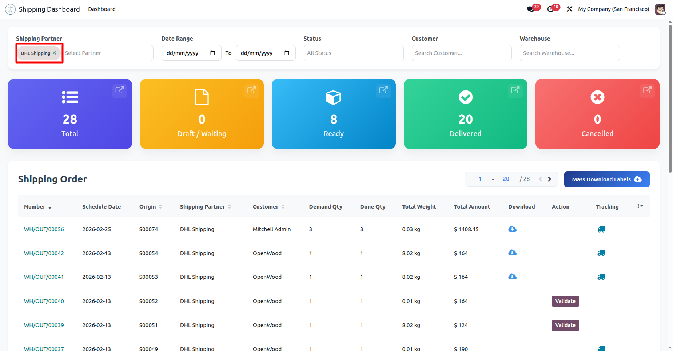Viewport: 673px width, 351px height.
Task: Download the label for WH/OUT/00056
Action: click(512, 229)
